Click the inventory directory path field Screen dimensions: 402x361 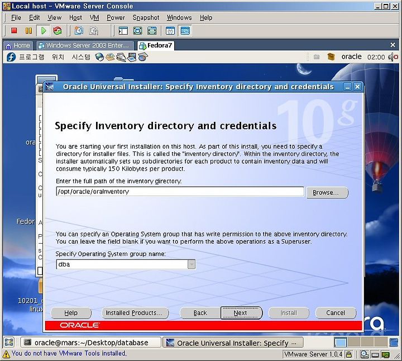(x=180, y=192)
